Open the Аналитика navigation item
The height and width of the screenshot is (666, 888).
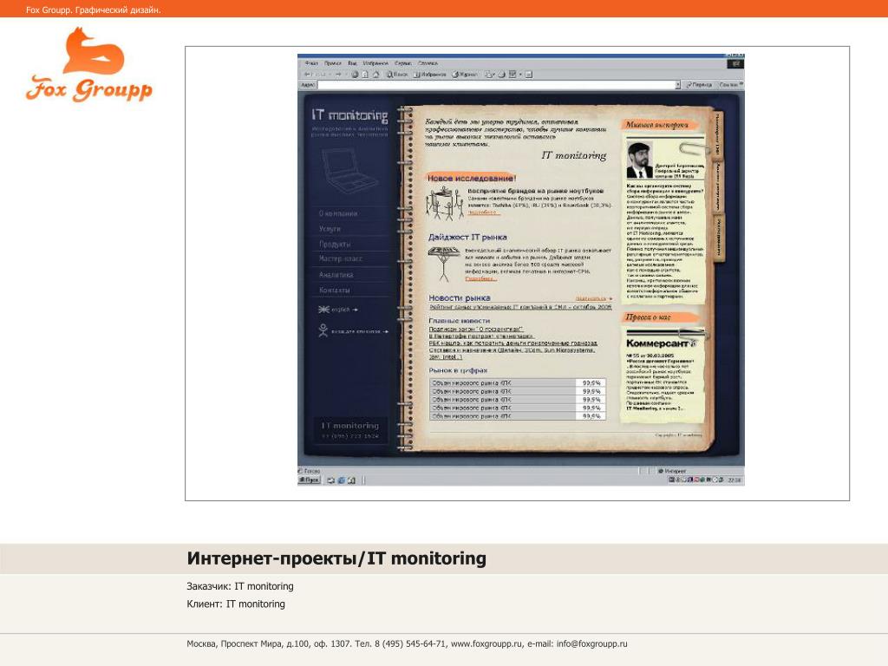tap(336, 275)
